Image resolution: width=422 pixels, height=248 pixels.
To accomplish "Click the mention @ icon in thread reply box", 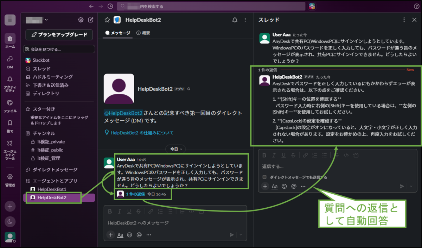I will click(x=294, y=187).
